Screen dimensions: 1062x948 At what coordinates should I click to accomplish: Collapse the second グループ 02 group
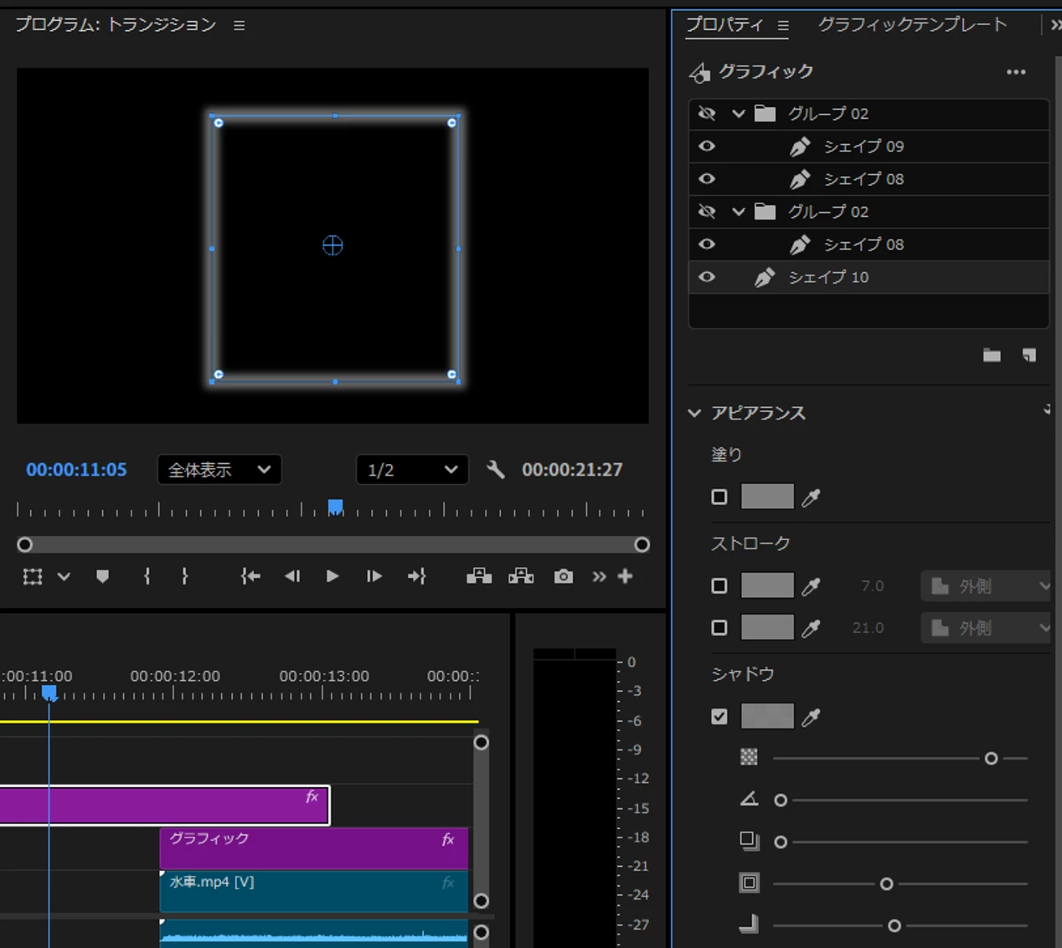click(x=738, y=211)
